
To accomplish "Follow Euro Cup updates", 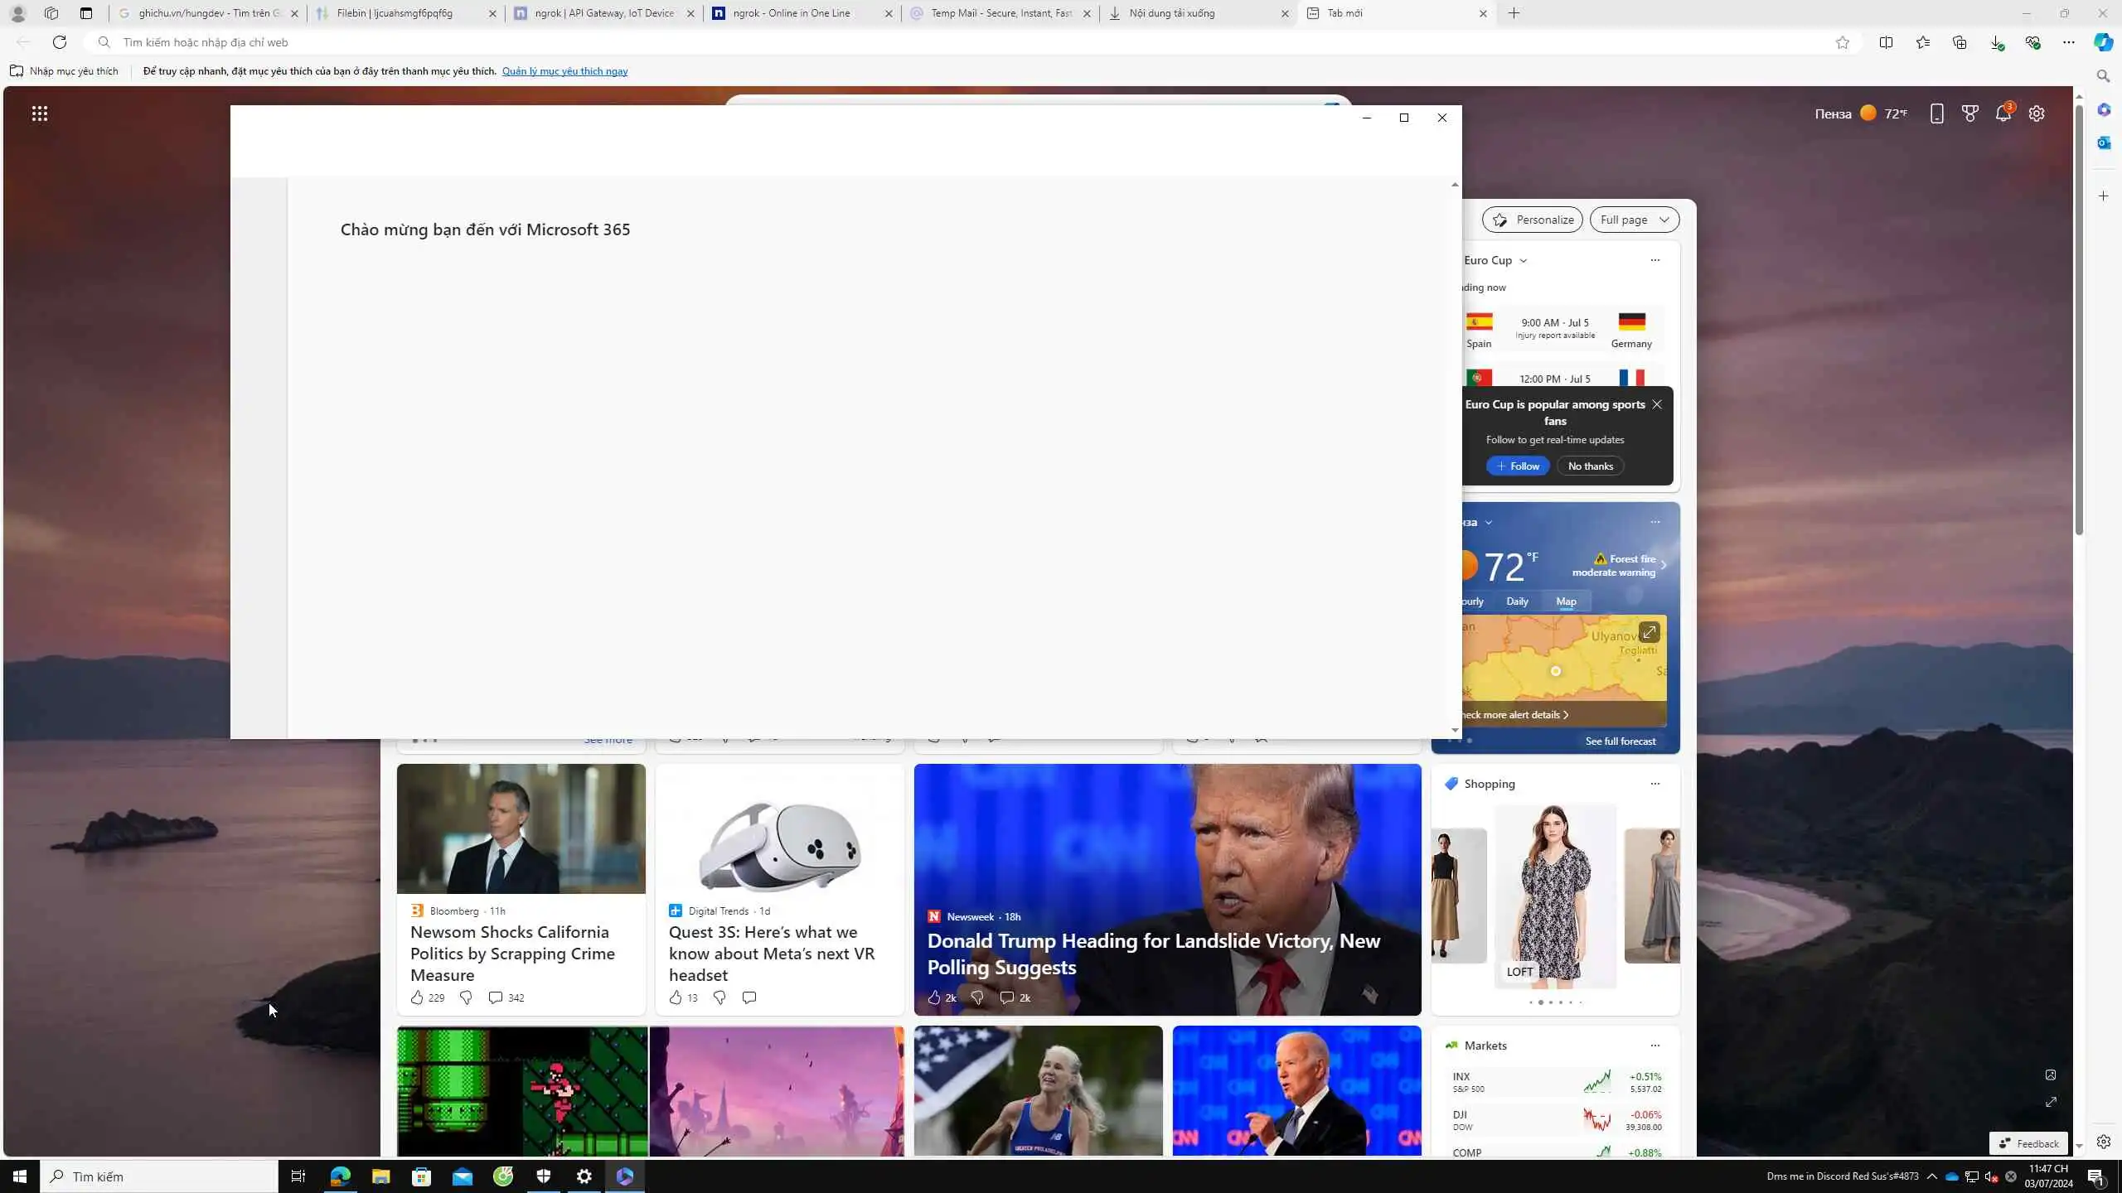I will coord(1517,466).
